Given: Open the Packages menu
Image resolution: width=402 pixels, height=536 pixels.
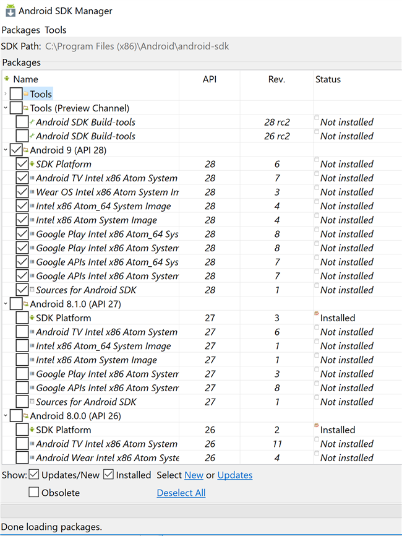Looking at the screenshot, I should click(x=21, y=30).
